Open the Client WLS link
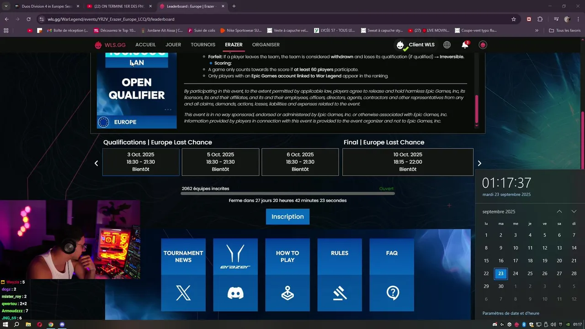585x329 pixels. 415,45
